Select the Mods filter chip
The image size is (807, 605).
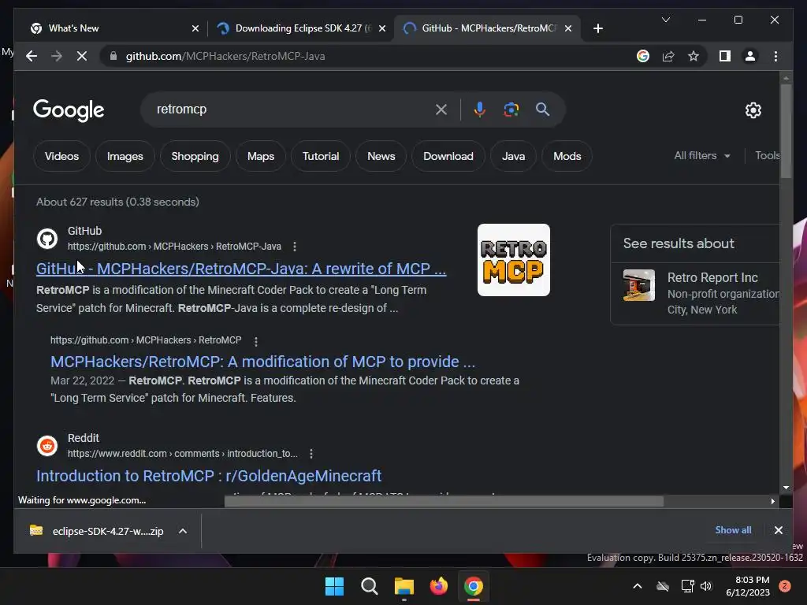click(x=567, y=156)
